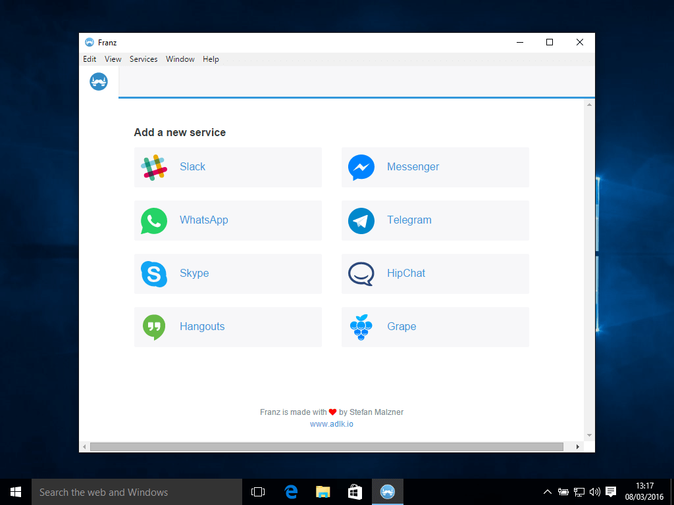
Task: Open the Services menu
Action: click(x=143, y=59)
